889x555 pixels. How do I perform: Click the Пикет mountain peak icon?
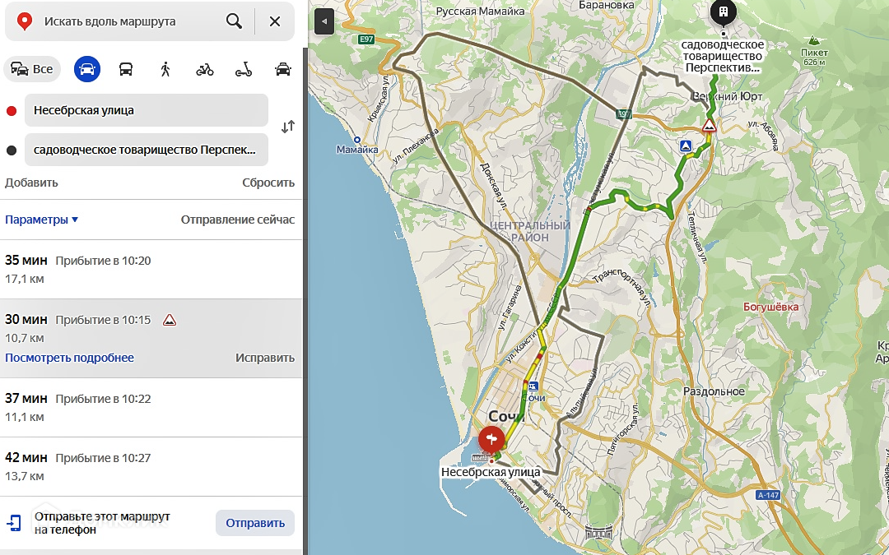coord(813,41)
